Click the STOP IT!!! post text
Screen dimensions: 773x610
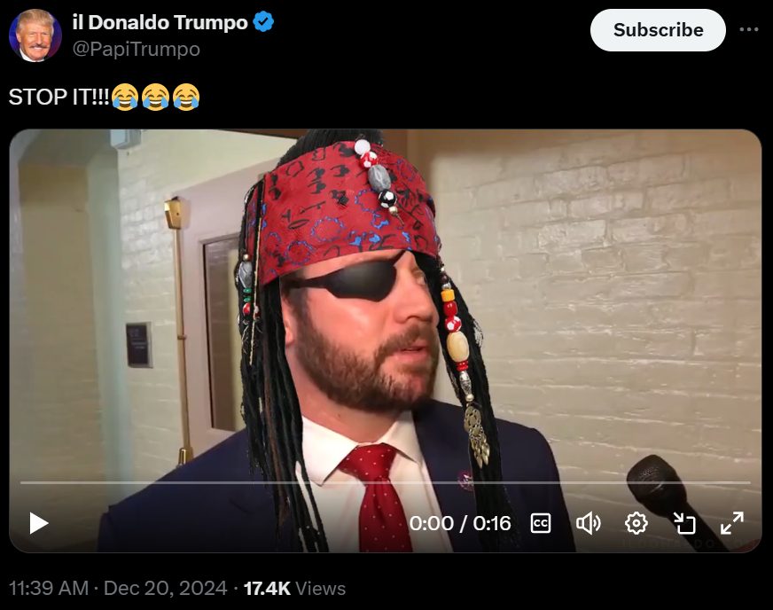point(59,98)
